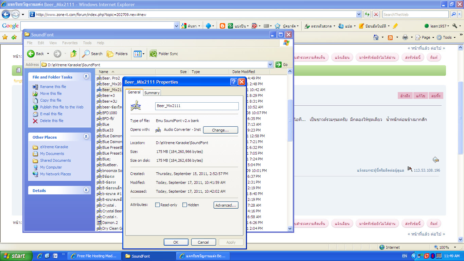This screenshot has height=261, width=464.
Task: Click the SearchTheWeb search box
Action: coord(415,14)
